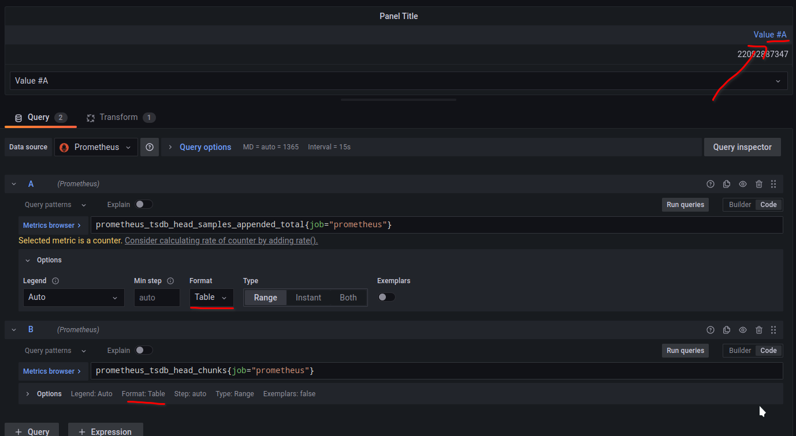The image size is (796, 436).
Task: Click the Prometheus data source icon
Action: tap(64, 147)
